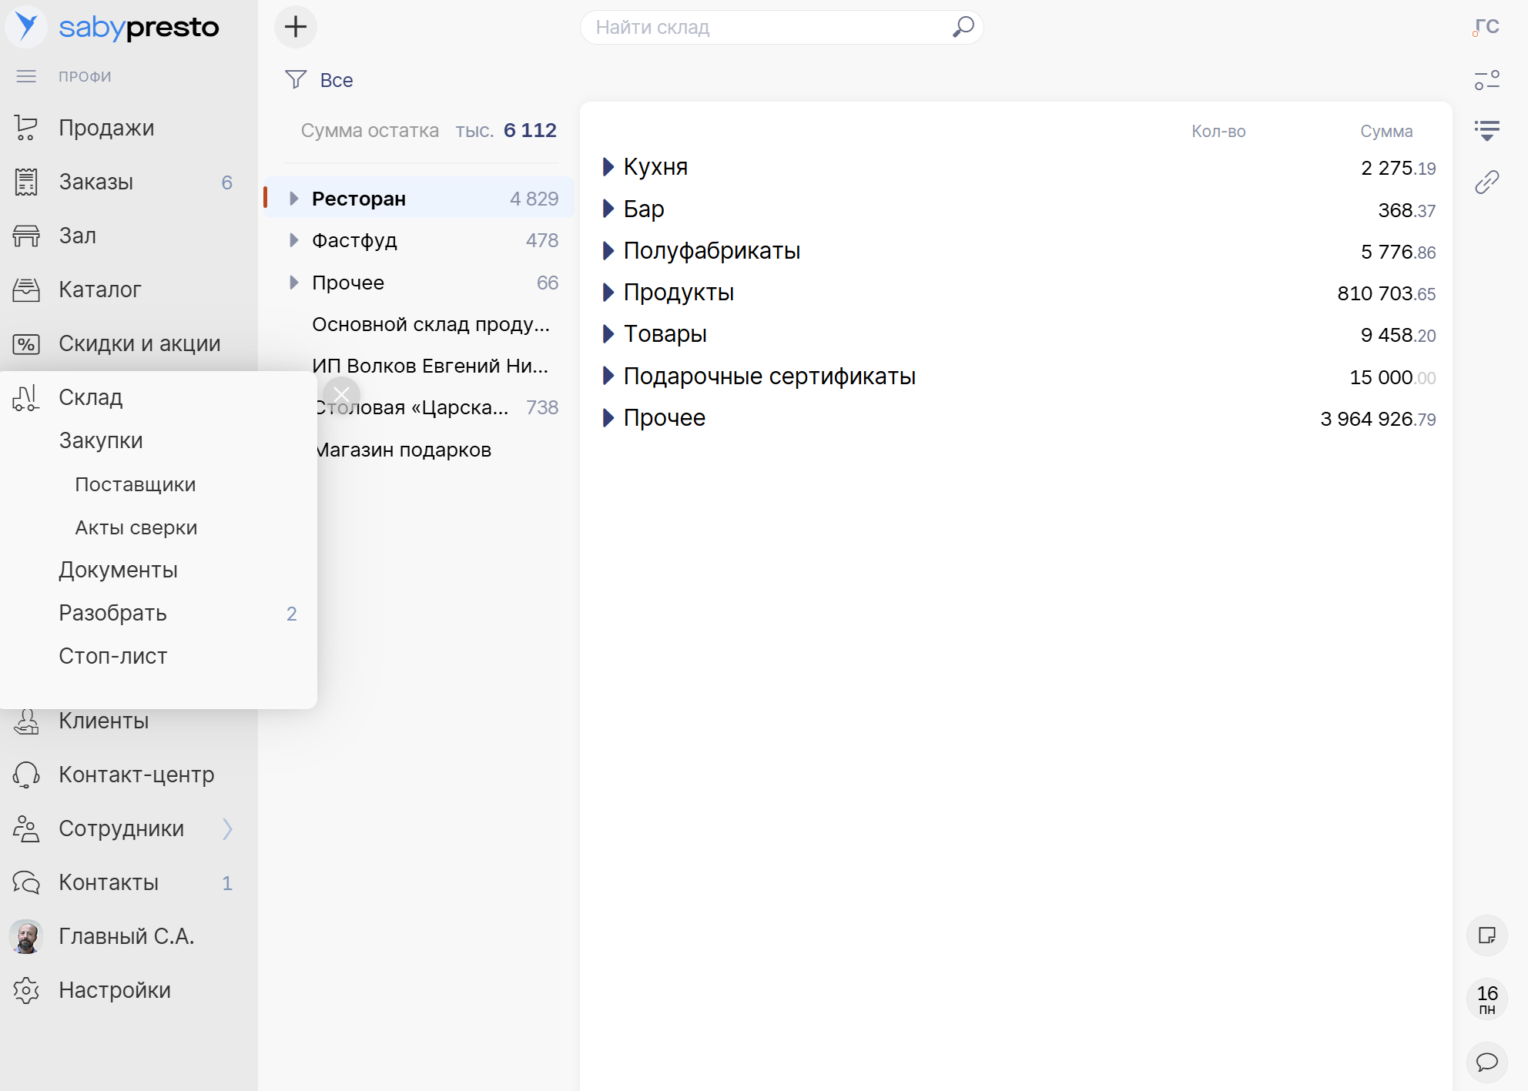Select Стоп-лист menu entry

[113, 656]
